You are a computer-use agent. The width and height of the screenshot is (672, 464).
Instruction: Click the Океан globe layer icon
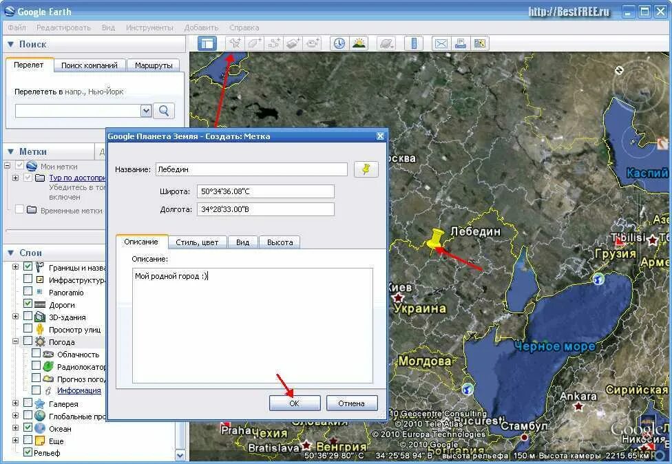pos(40,428)
